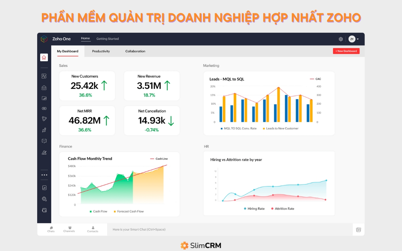Open the wallet icon at sidebar bottom
The image size is (402, 251).
44,210
